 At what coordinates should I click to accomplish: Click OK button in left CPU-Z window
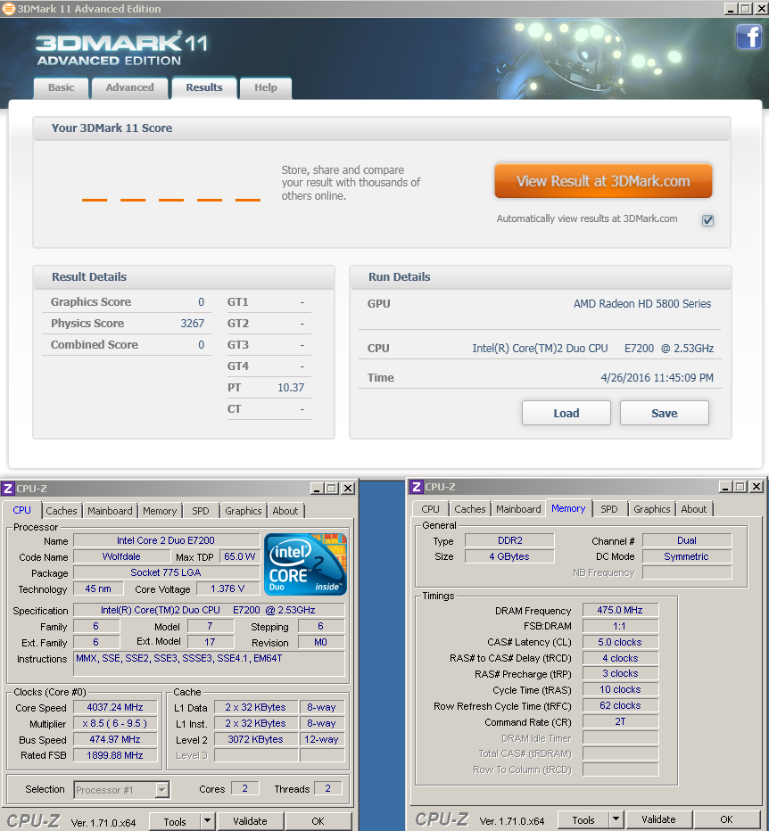click(318, 821)
